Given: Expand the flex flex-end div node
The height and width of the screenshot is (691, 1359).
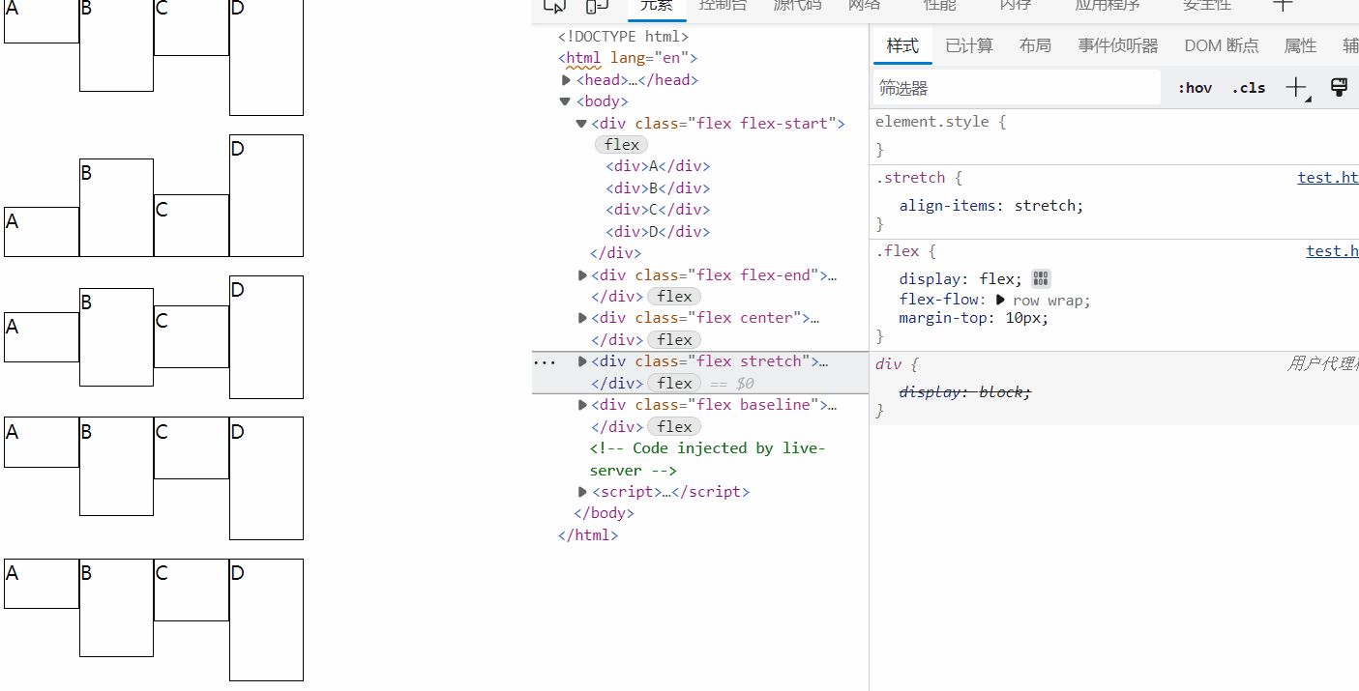Looking at the screenshot, I should tap(582, 275).
